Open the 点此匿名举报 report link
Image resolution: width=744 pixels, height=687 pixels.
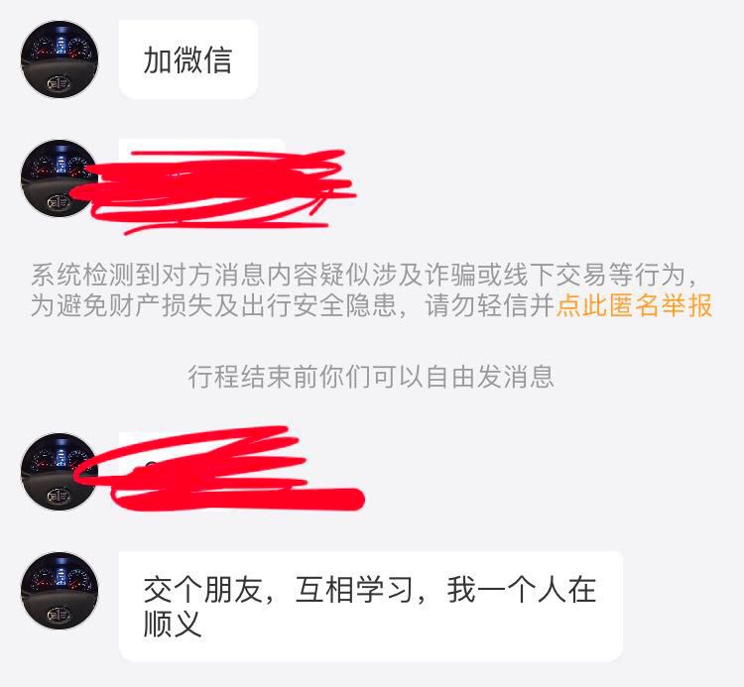coord(634,305)
